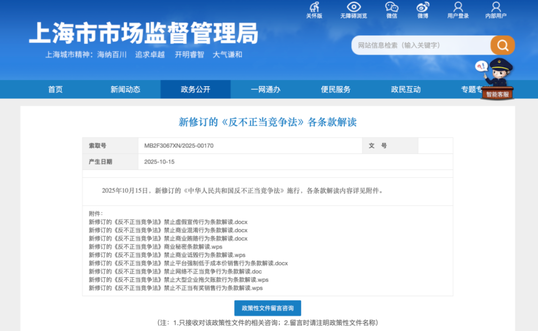Screen dimensions: 538x331
Task: Click the 微信 WeChat icon
Action: click(x=392, y=7)
